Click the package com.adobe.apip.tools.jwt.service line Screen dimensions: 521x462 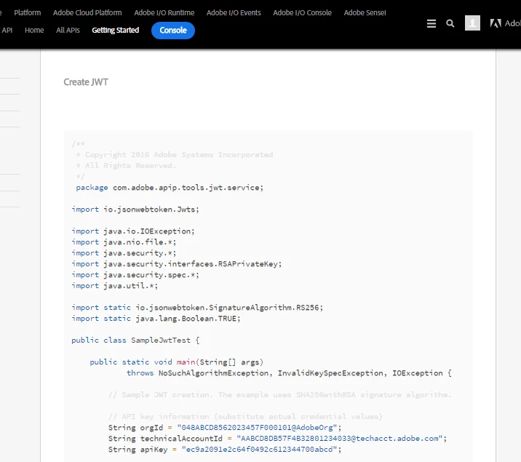tap(170, 188)
